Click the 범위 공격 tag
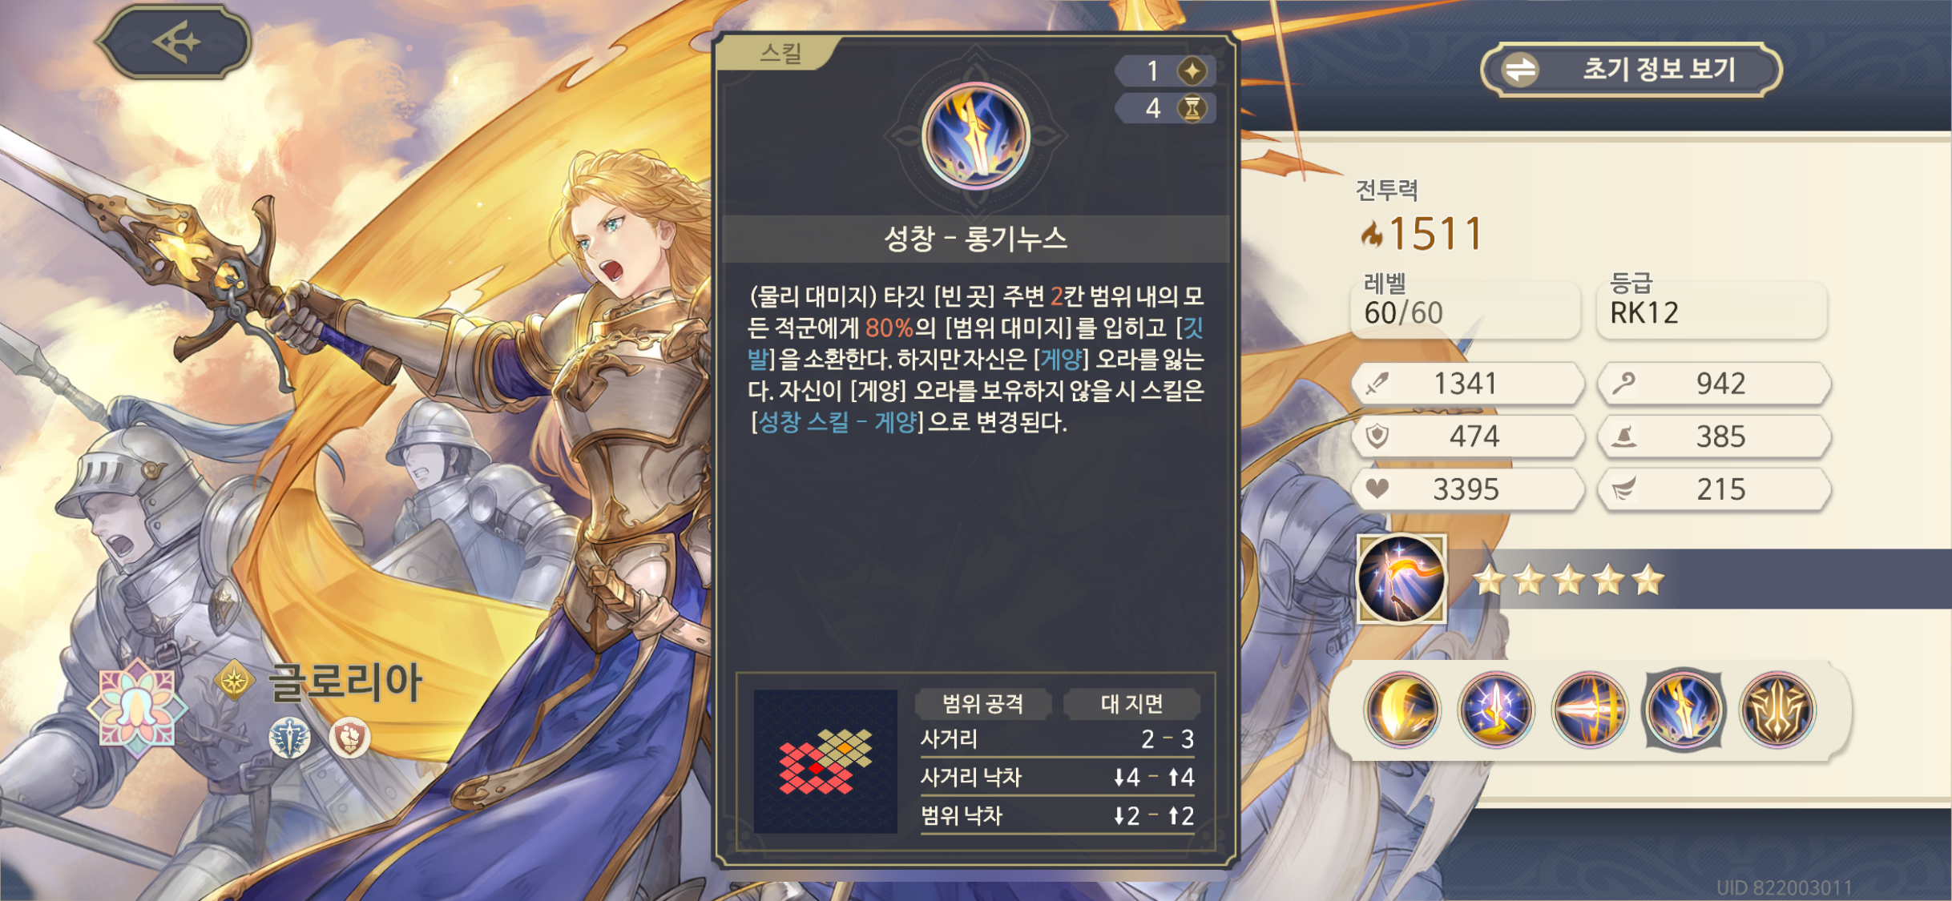 coord(983,703)
